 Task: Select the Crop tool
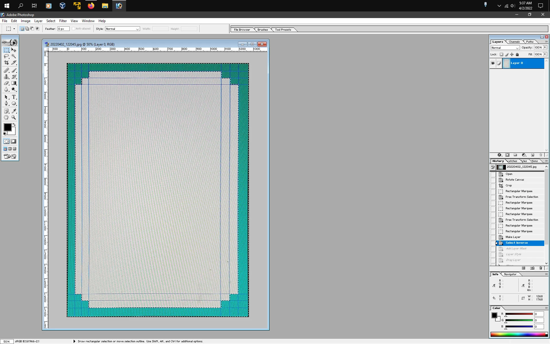pos(6,62)
